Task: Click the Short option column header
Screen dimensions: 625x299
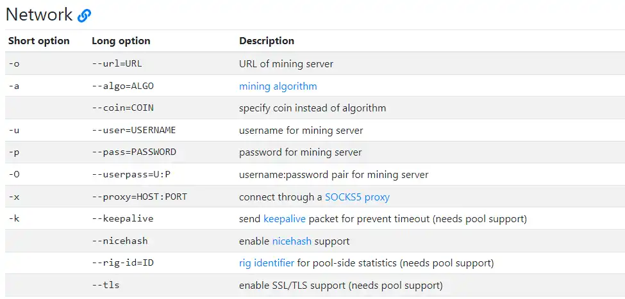Action: click(x=38, y=41)
